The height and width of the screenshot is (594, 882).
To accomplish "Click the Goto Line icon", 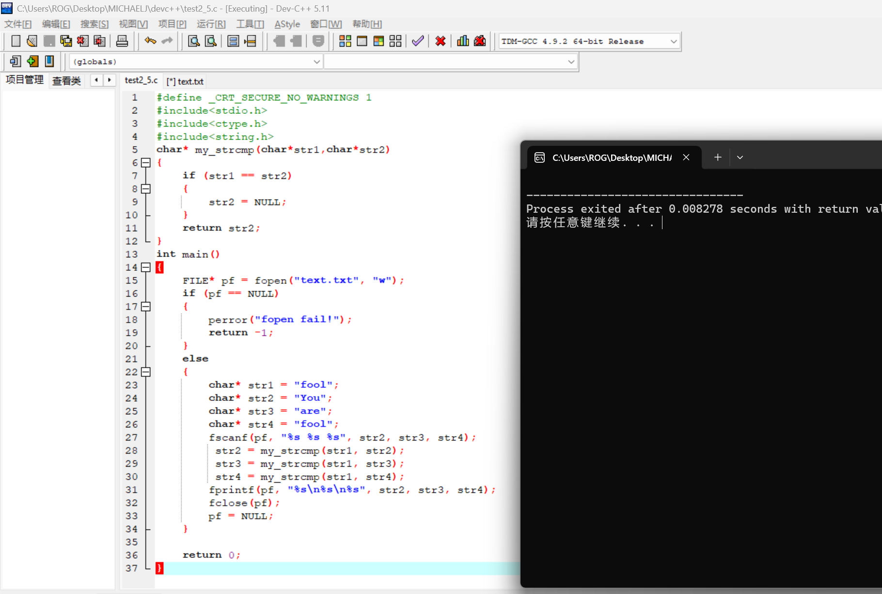I will [250, 41].
